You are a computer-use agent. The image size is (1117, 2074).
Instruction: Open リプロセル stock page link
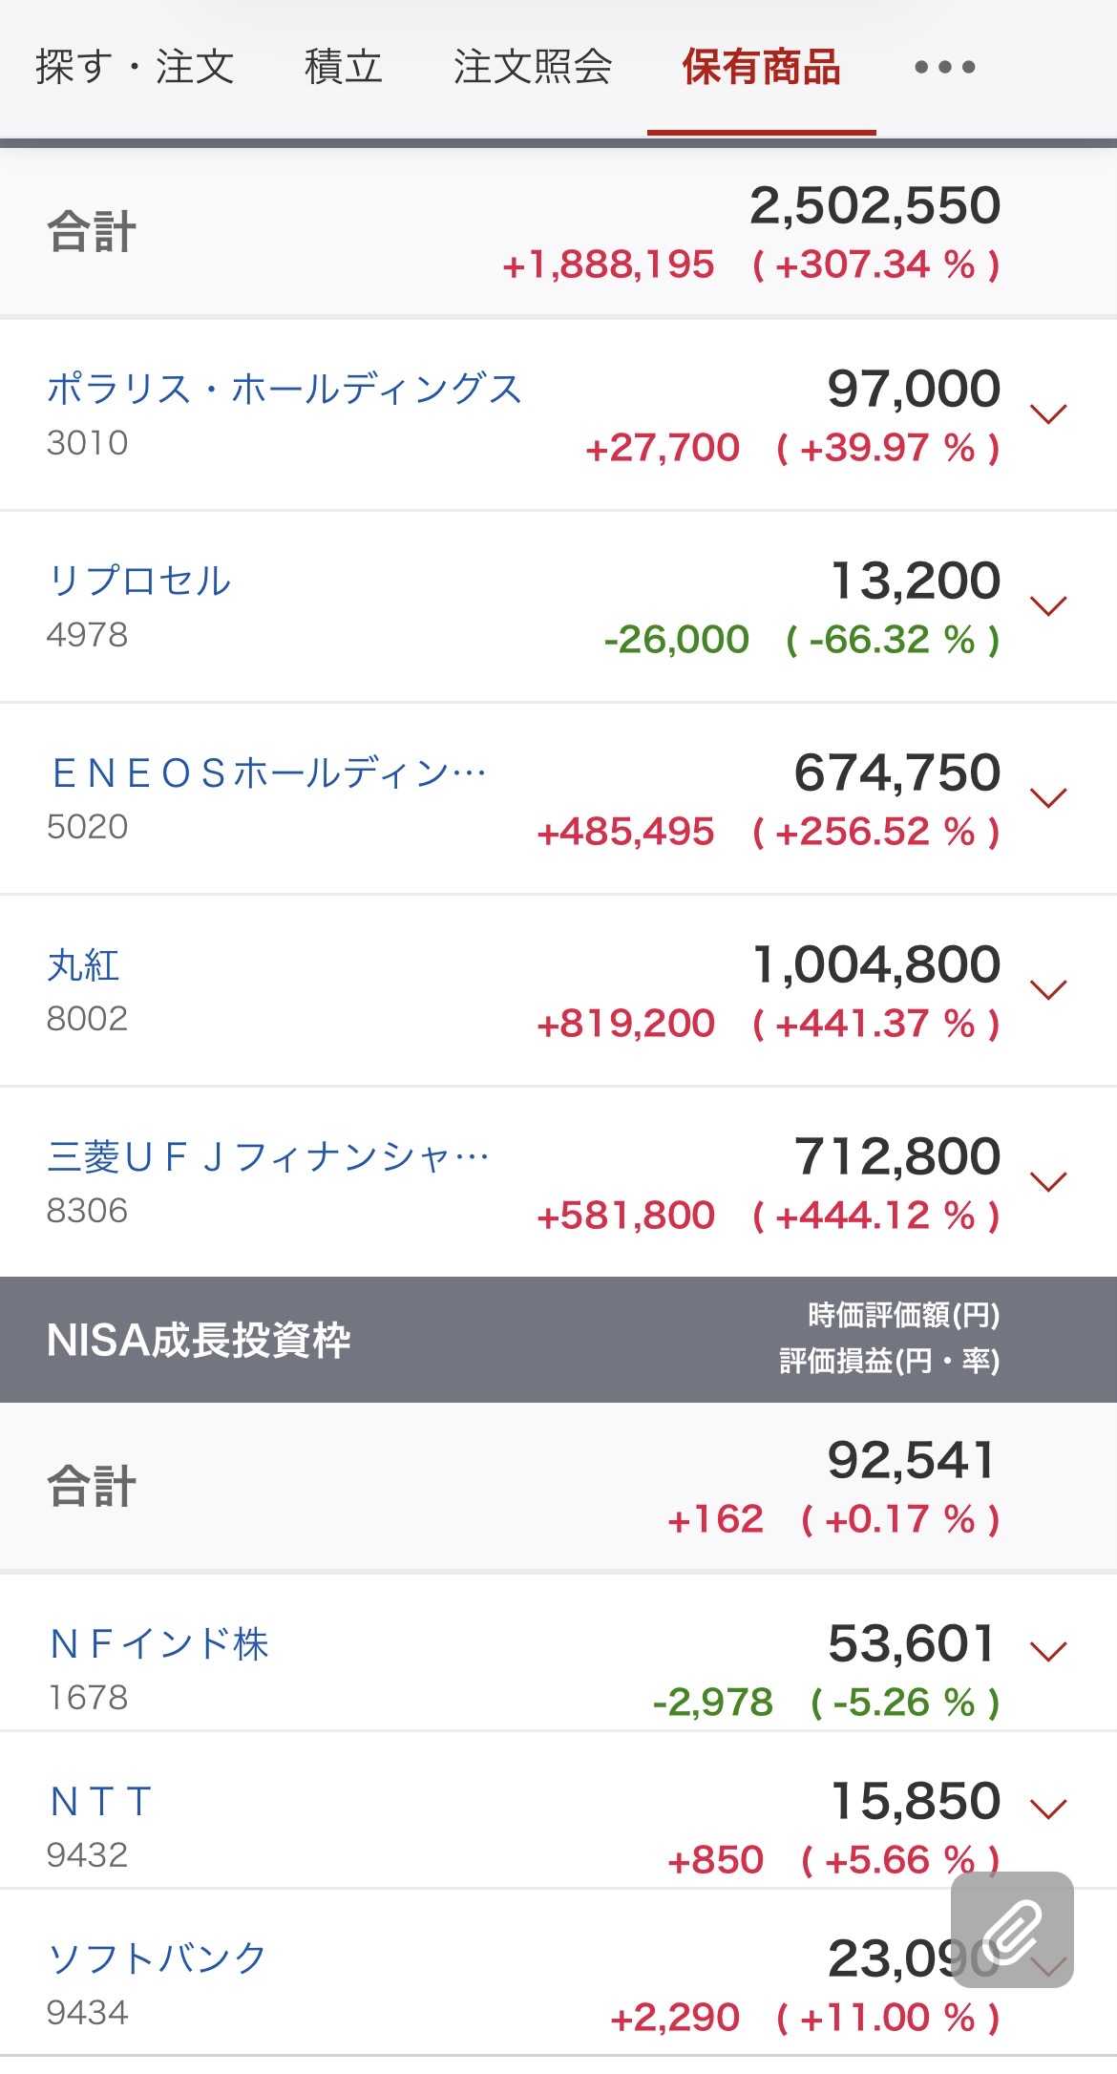click(139, 581)
